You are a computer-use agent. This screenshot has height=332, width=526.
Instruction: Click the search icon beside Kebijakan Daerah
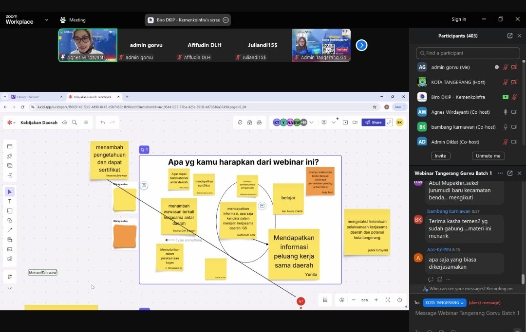coord(75,122)
